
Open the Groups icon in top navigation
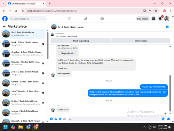[x=102, y=19]
